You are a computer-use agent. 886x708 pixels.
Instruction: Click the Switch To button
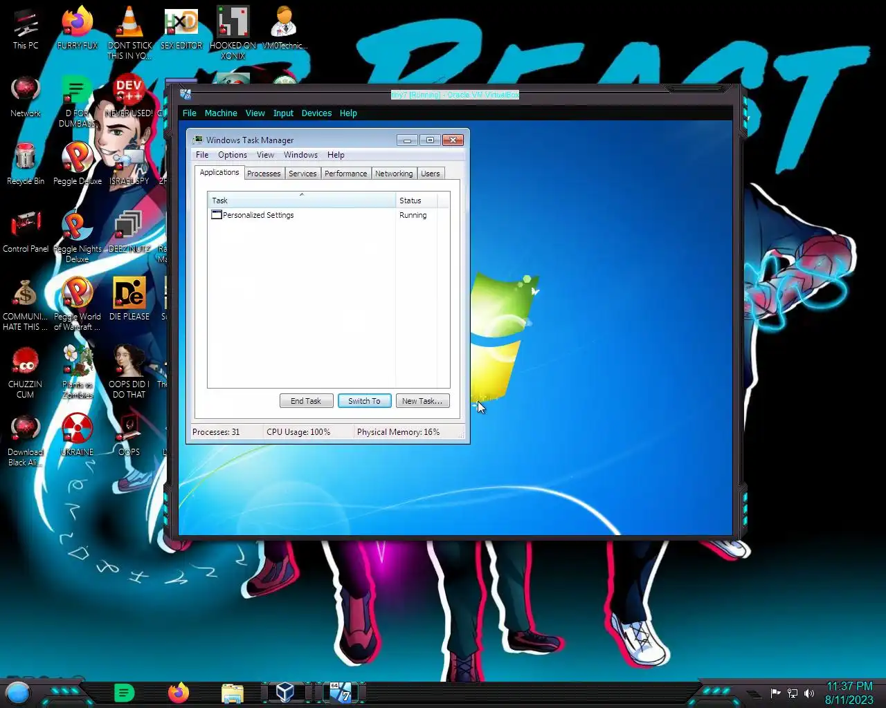[x=364, y=401]
